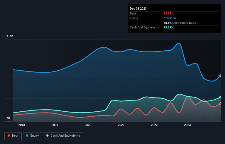Click the €18b y-axis label
Image resolution: width=225 pixels, height=144 pixels.
click(x=10, y=36)
